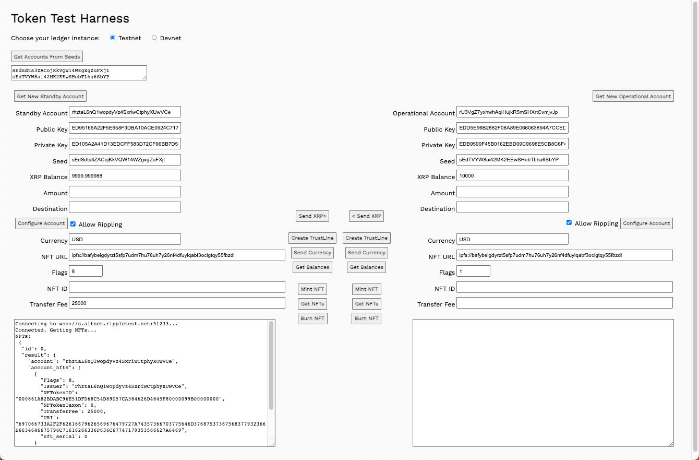Viewport: 699px width, 460px height.
Task: Focus the standby Destination input field
Action: pyautogui.click(x=125, y=208)
